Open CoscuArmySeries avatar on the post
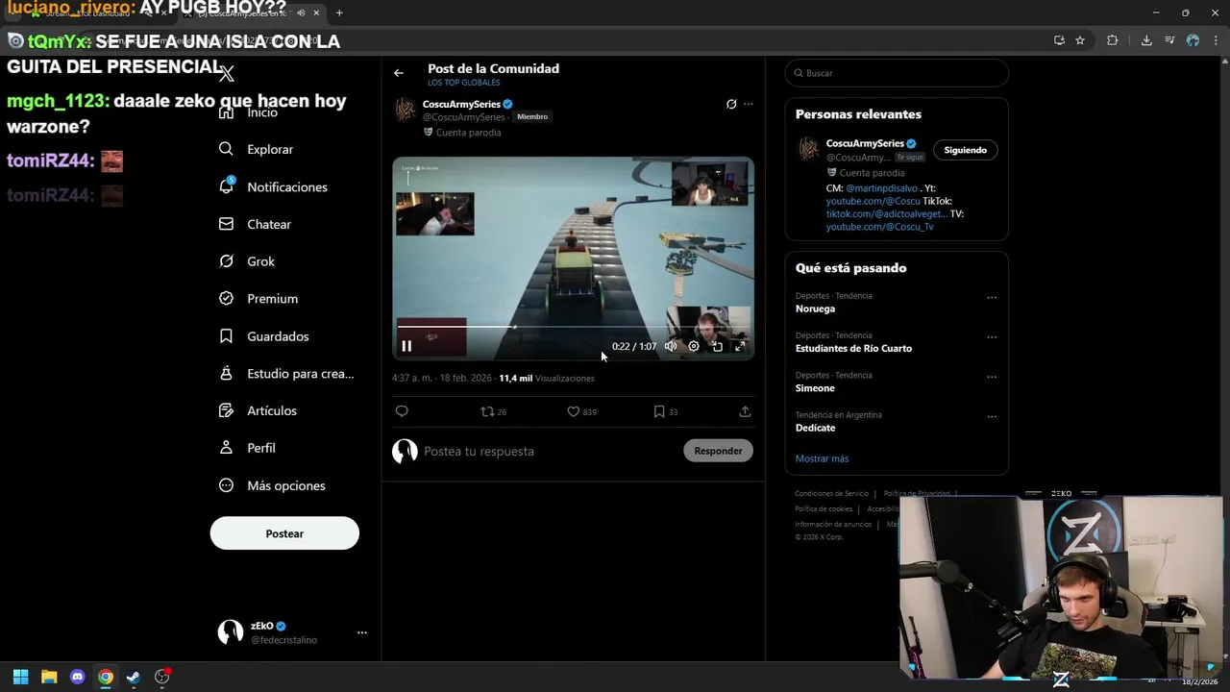The height and width of the screenshot is (692, 1230). pos(406,110)
